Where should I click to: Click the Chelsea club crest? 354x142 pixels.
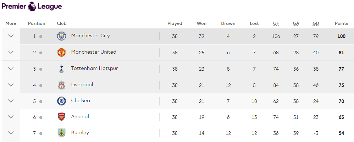pos(61,101)
